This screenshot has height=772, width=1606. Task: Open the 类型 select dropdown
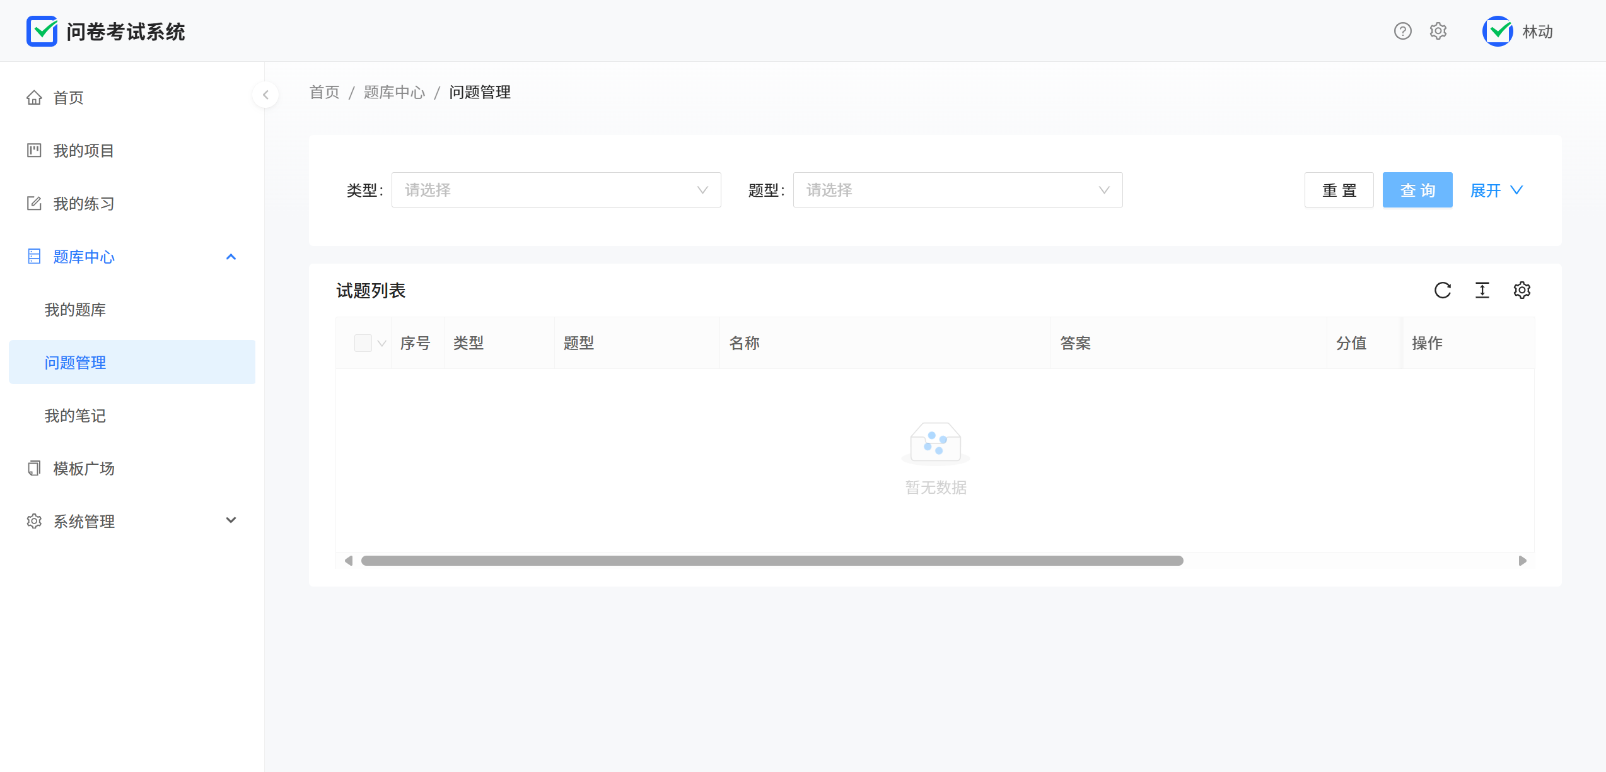coord(556,190)
